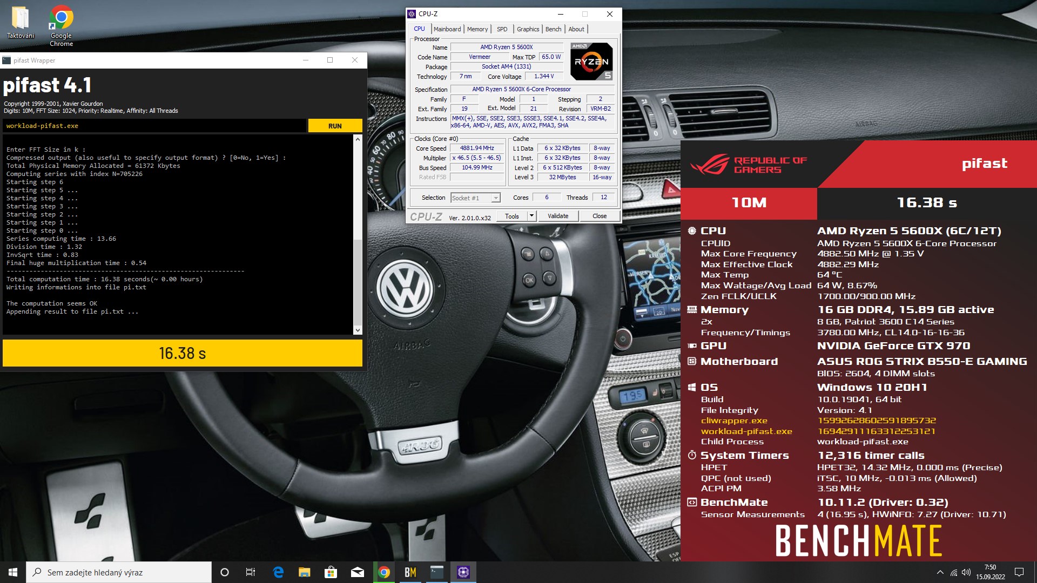The image size is (1037, 583).
Task: Click Core Speed value 4881.94 MHz
Action: (x=477, y=148)
